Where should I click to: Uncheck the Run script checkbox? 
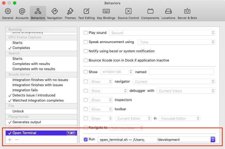(x=86, y=140)
